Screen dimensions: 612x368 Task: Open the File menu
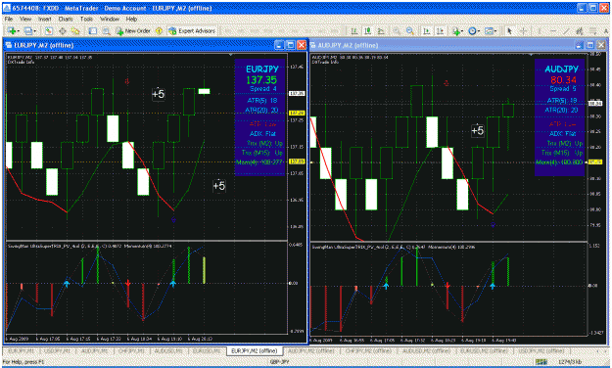click(9, 19)
